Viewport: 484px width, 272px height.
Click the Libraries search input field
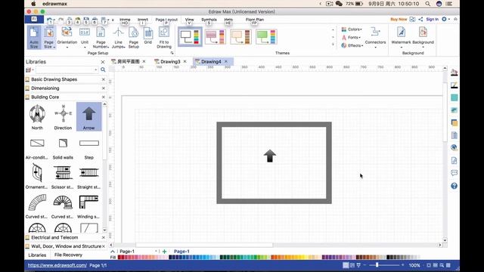point(67,70)
